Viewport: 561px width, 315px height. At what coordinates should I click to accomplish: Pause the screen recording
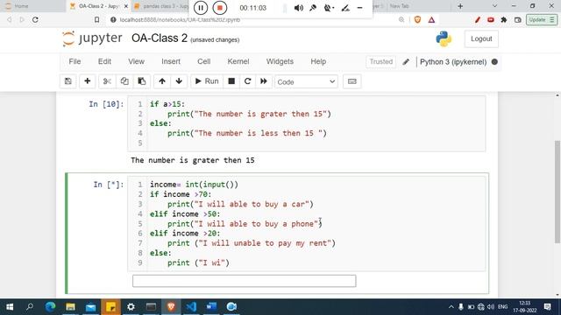coord(201,8)
